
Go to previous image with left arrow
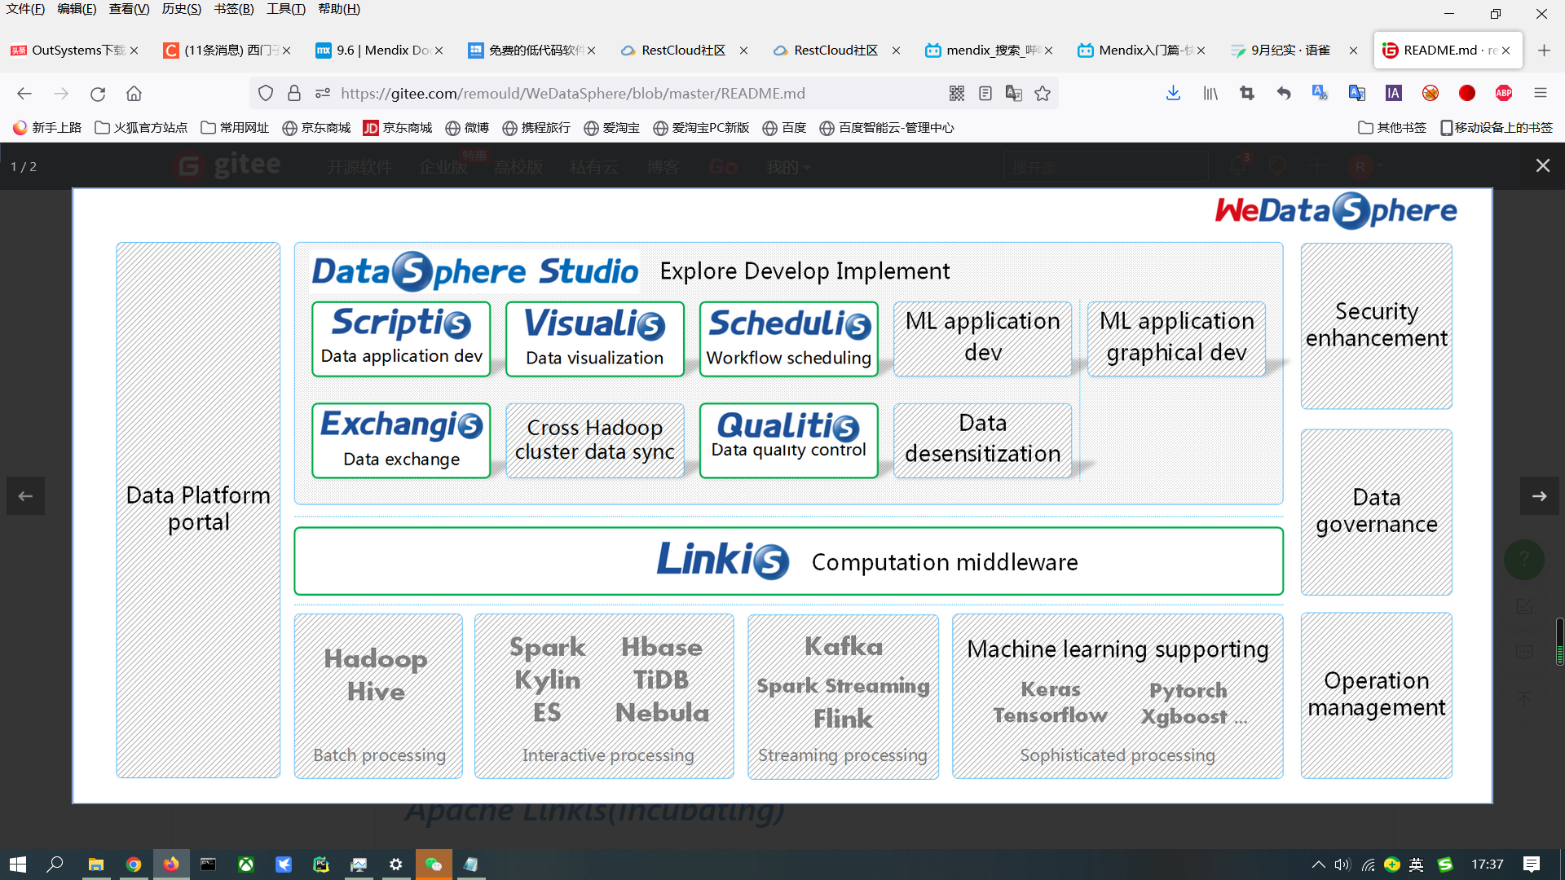[x=25, y=496]
